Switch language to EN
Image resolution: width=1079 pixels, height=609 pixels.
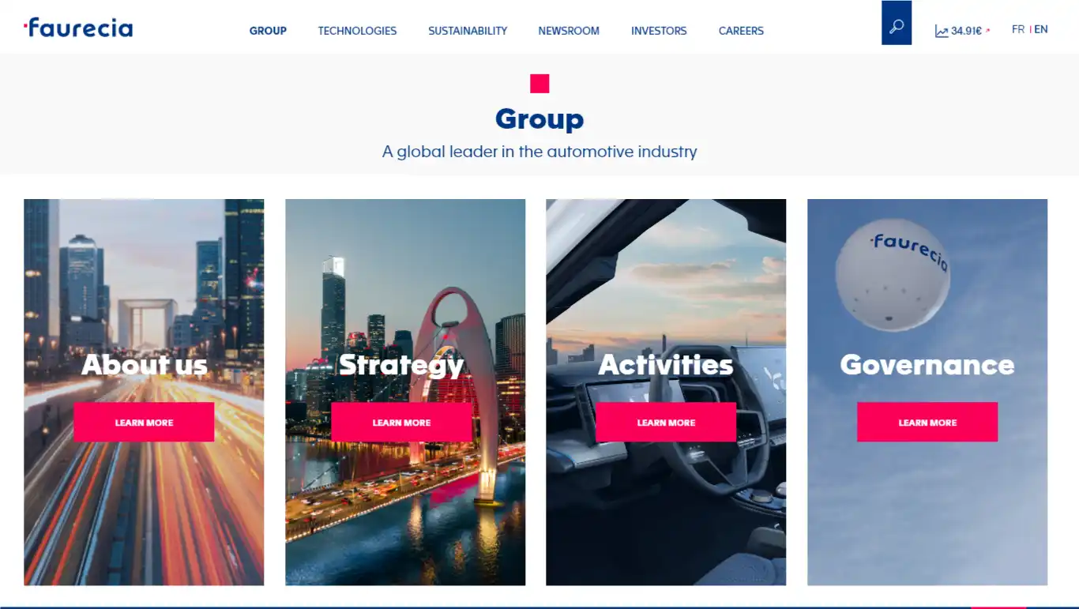pyautogui.click(x=1041, y=29)
